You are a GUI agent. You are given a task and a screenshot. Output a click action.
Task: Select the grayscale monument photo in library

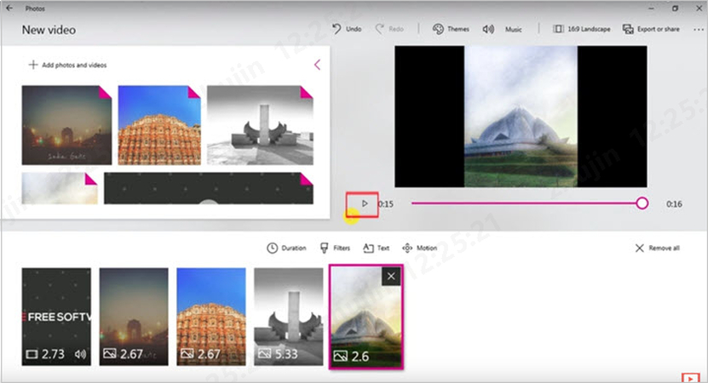coord(260,125)
